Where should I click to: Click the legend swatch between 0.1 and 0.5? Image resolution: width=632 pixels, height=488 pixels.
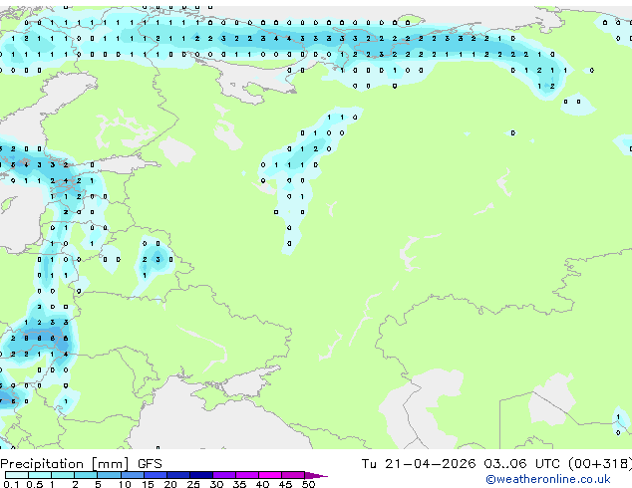(x=17, y=475)
